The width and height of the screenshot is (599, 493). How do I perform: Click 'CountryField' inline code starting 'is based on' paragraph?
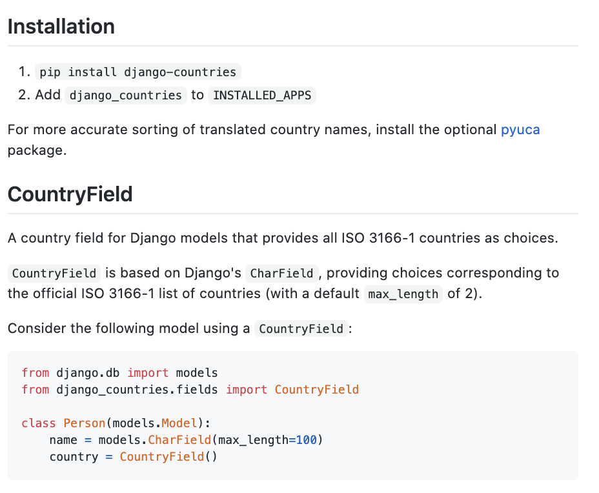tap(54, 274)
